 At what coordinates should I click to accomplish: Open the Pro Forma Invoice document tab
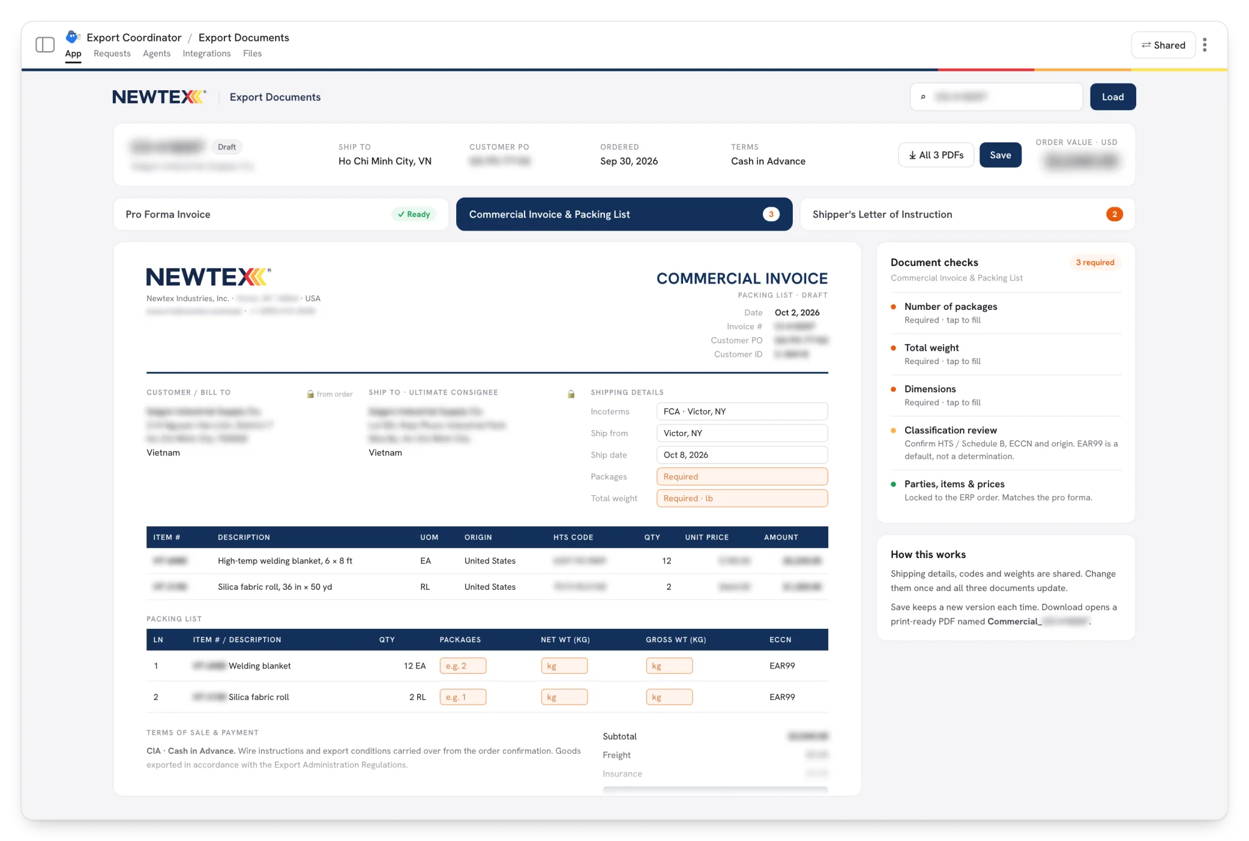[x=281, y=214]
